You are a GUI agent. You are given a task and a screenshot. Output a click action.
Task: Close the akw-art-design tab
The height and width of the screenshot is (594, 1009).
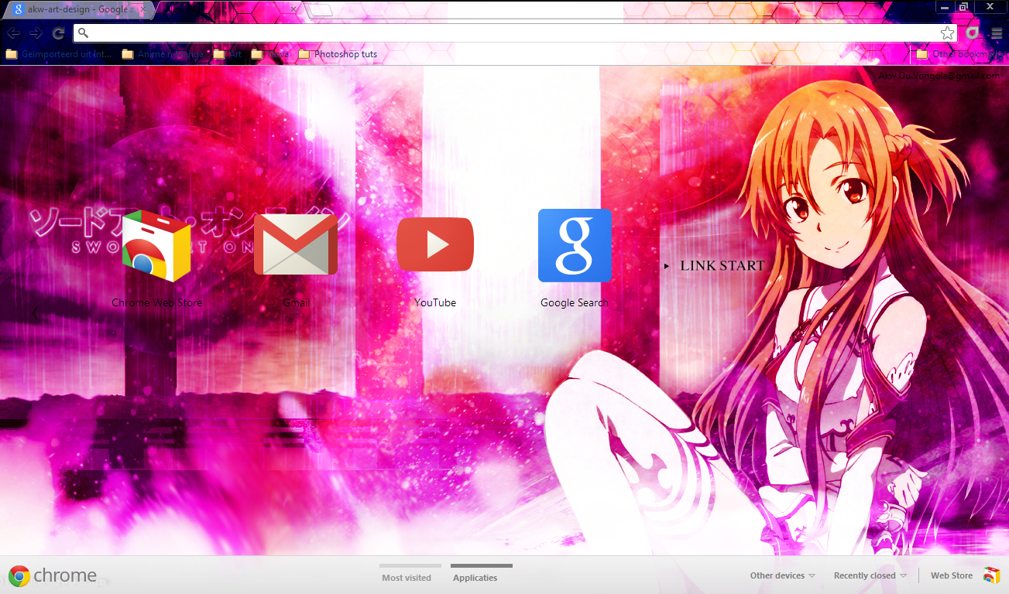142,10
